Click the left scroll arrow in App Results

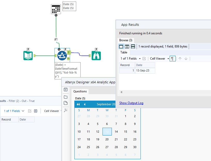121,92
